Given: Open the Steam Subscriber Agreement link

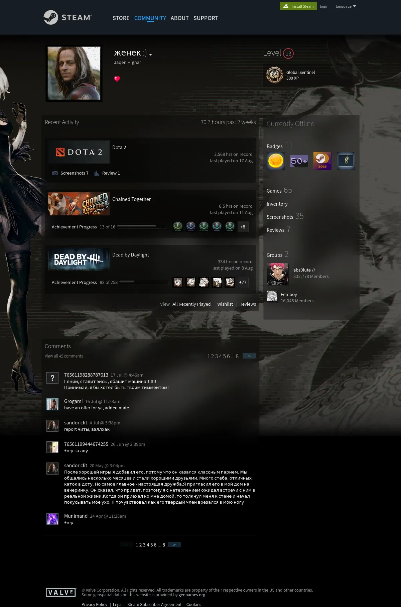Looking at the screenshot, I should pos(154,604).
